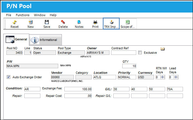193x120 pixels.
Task: Click the Pool NO field 3403
Action: (x=14, y=53)
